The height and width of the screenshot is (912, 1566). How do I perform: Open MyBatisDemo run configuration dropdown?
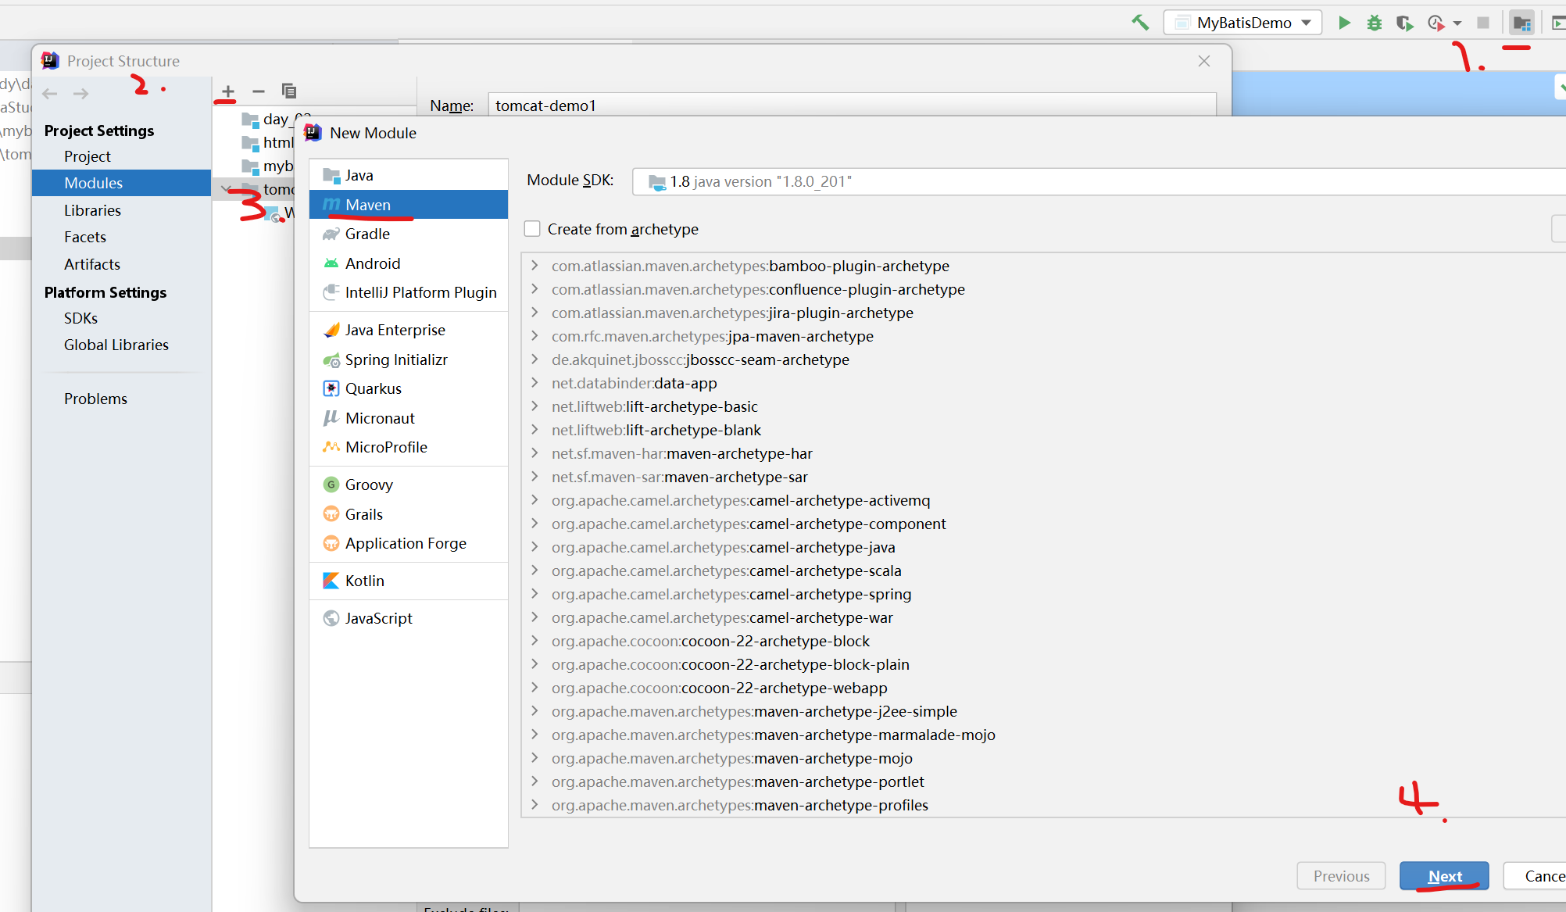coord(1242,23)
